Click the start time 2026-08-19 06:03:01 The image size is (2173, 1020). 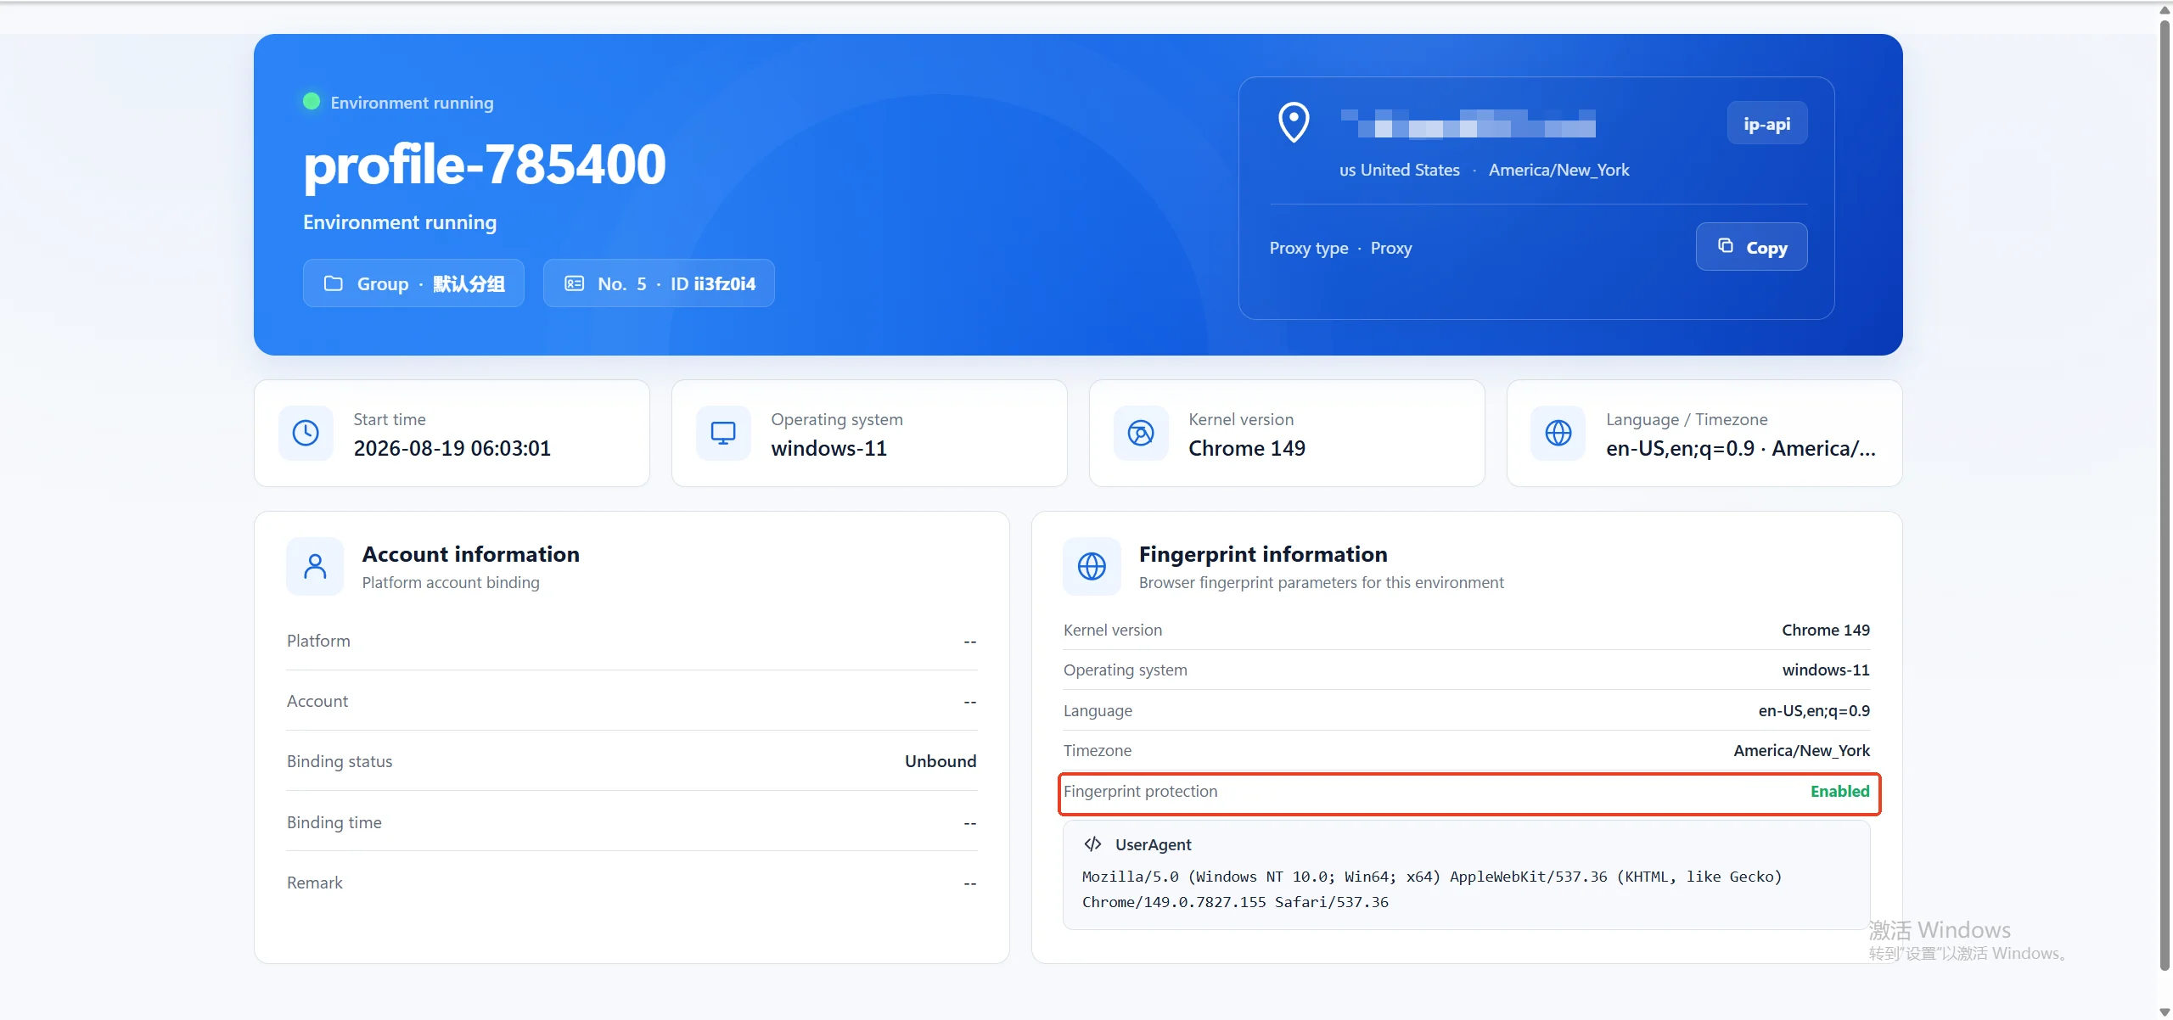point(452,449)
